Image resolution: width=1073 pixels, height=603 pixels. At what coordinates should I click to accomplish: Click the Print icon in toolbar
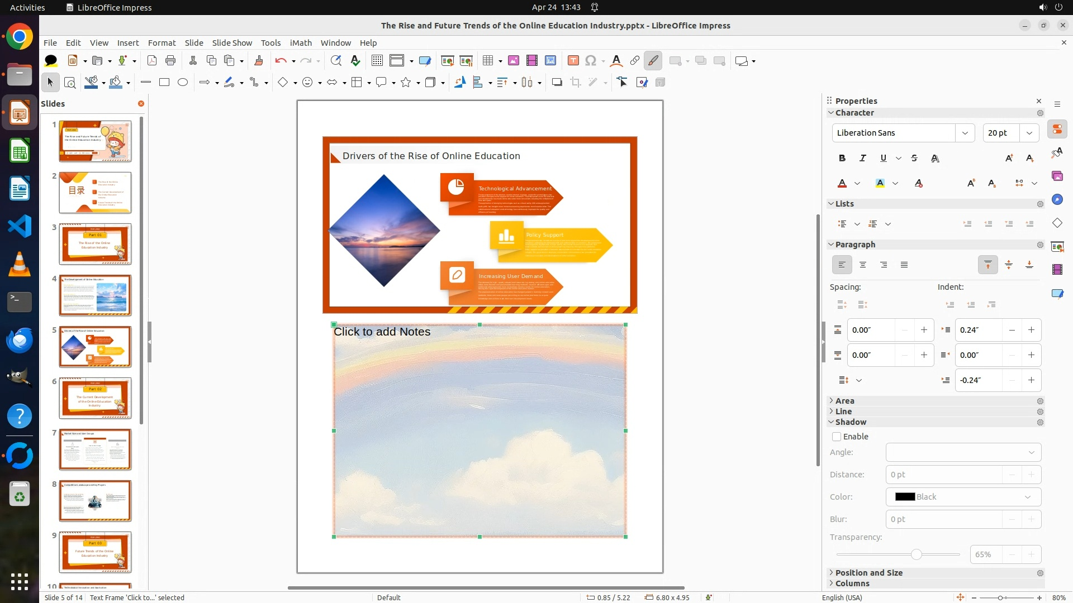tap(170, 61)
